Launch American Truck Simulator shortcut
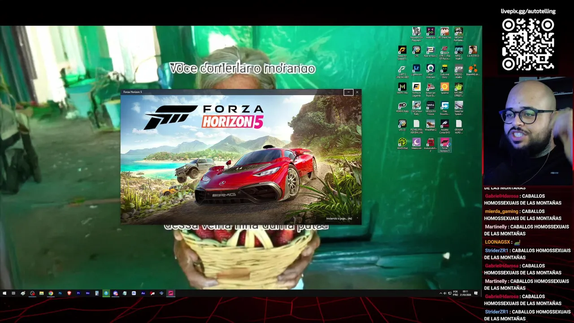The image size is (574, 323). 430,90
